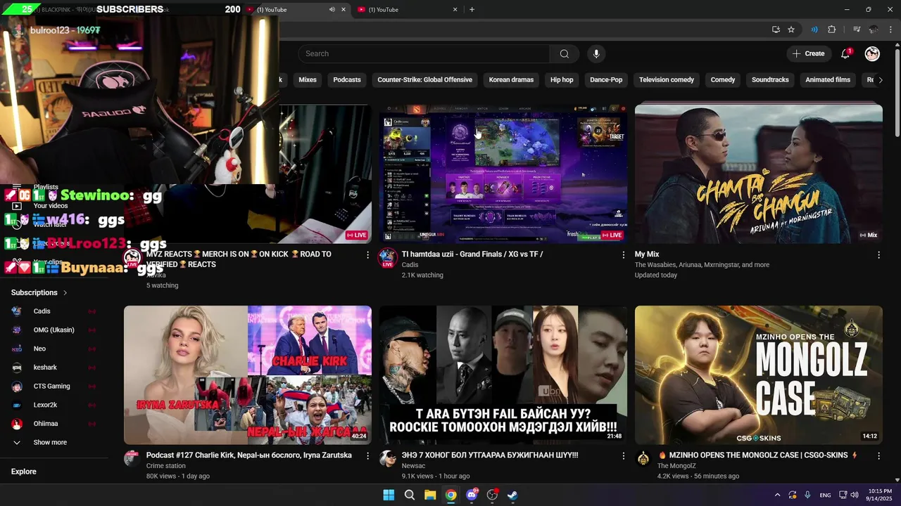Select the Animated films chip
The image size is (901, 506).
[828, 80]
